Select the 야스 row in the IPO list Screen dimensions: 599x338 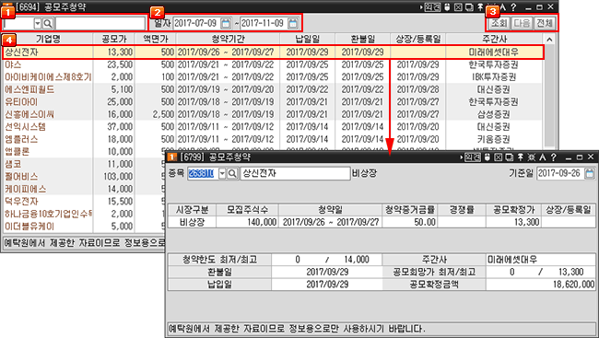point(273,64)
